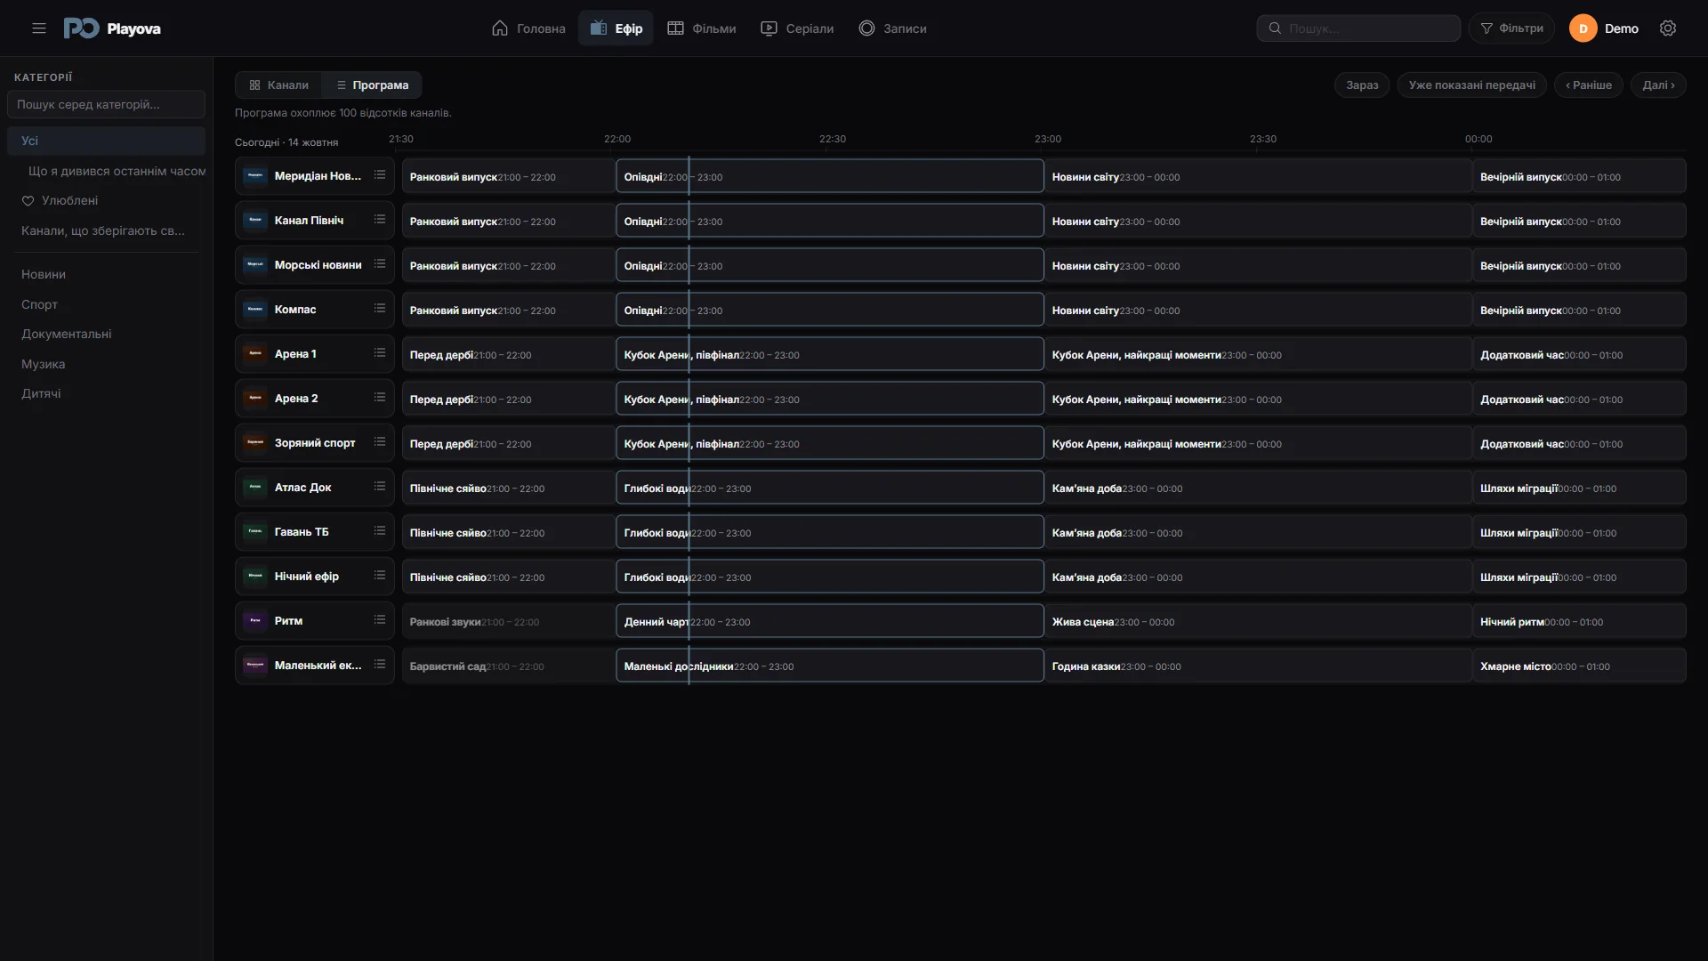Open program list icon for Гавань ТБ

point(380,531)
